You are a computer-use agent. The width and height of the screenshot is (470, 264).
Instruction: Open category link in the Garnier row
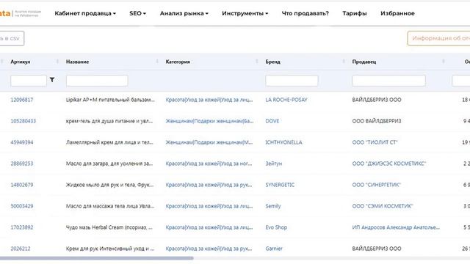click(x=209, y=249)
